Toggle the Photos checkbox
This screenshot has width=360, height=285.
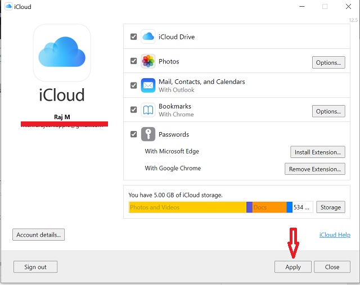[134, 61]
